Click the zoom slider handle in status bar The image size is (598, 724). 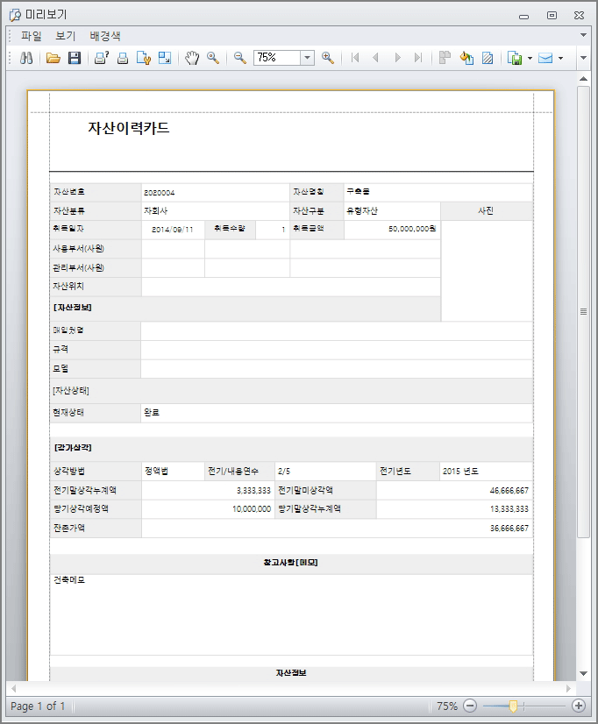click(513, 706)
